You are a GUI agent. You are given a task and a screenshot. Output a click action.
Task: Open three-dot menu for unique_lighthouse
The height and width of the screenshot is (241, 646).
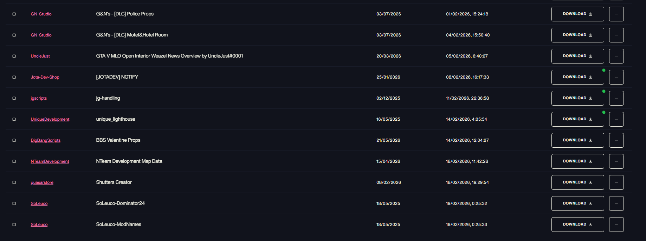616,119
